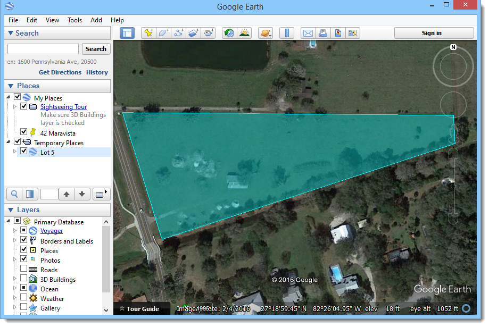Email the current view
Image resolution: width=489 pixels, height=327 pixels.
(308, 33)
